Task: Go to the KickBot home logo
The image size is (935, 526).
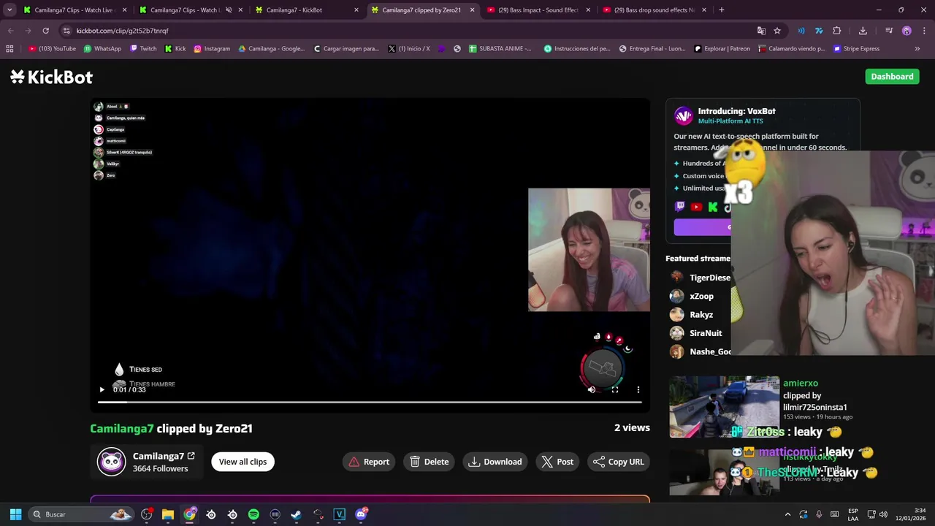Action: pos(52,77)
